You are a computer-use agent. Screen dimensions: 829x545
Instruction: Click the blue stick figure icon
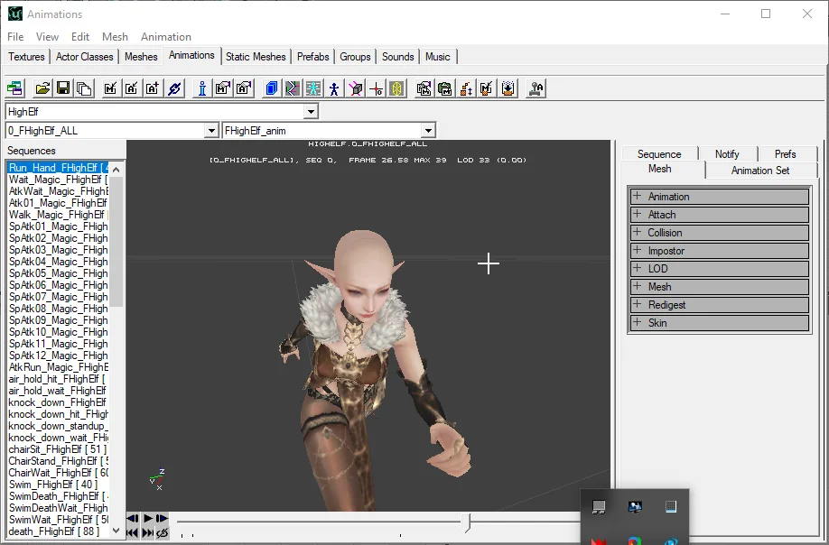pos(334,88)
